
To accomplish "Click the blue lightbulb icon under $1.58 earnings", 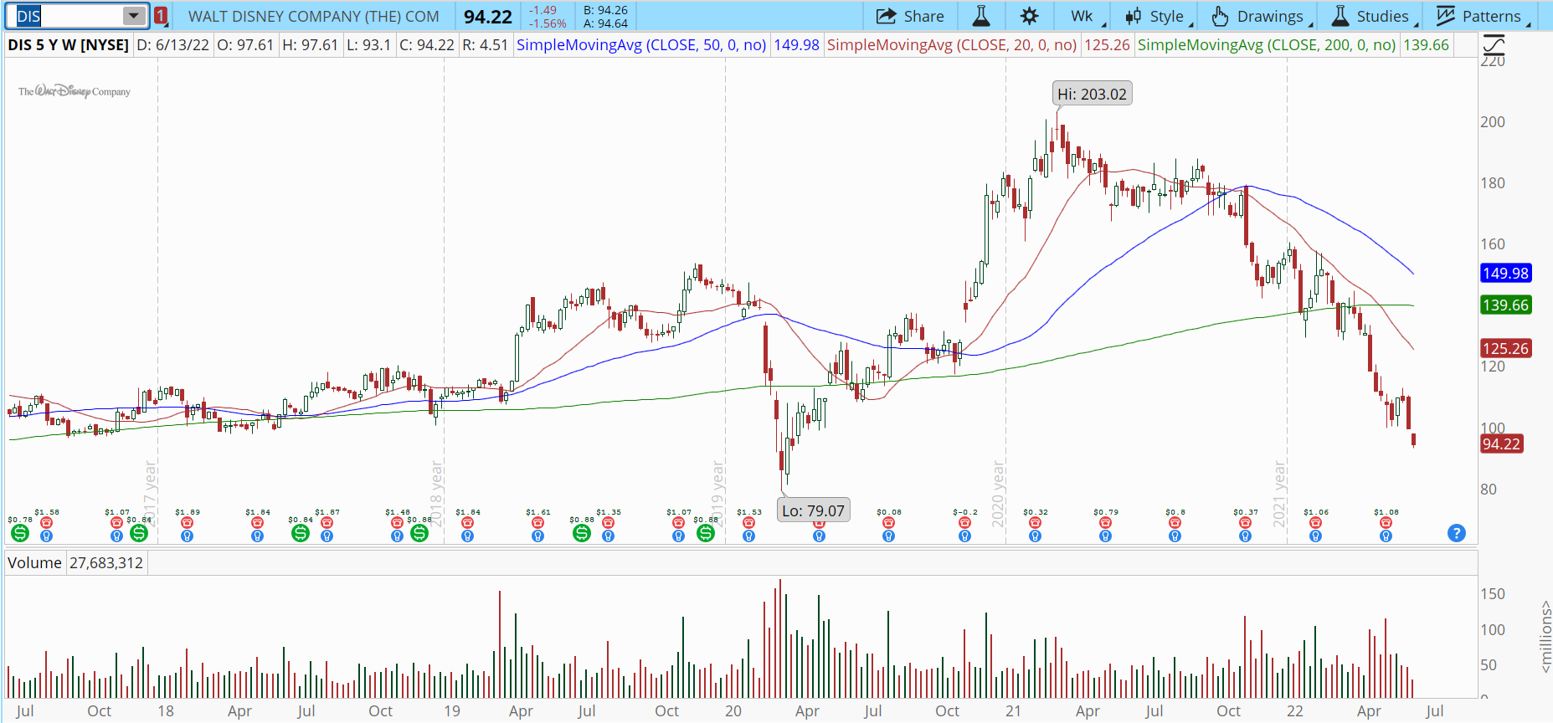I will [x=47, y=536].
